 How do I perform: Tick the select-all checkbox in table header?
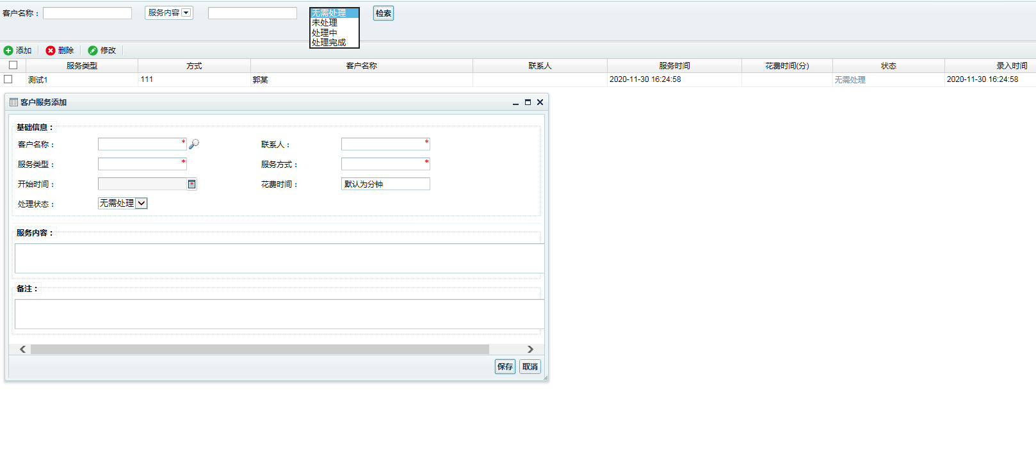click(x=13, y=65)
